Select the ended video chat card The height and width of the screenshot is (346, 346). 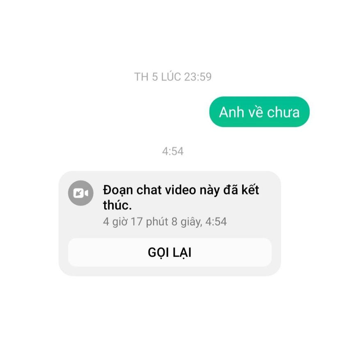coord(170,223)
